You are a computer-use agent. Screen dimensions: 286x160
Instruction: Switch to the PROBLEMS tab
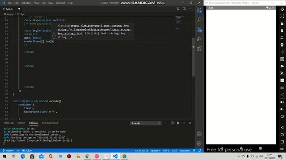point(8,123)
